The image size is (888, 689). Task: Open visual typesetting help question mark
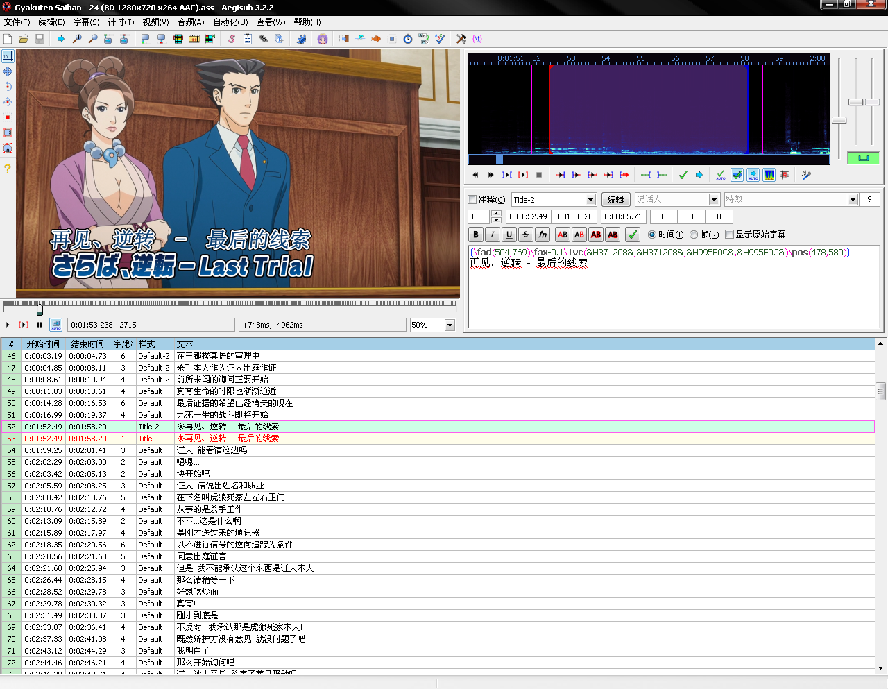tap(8, 169)
